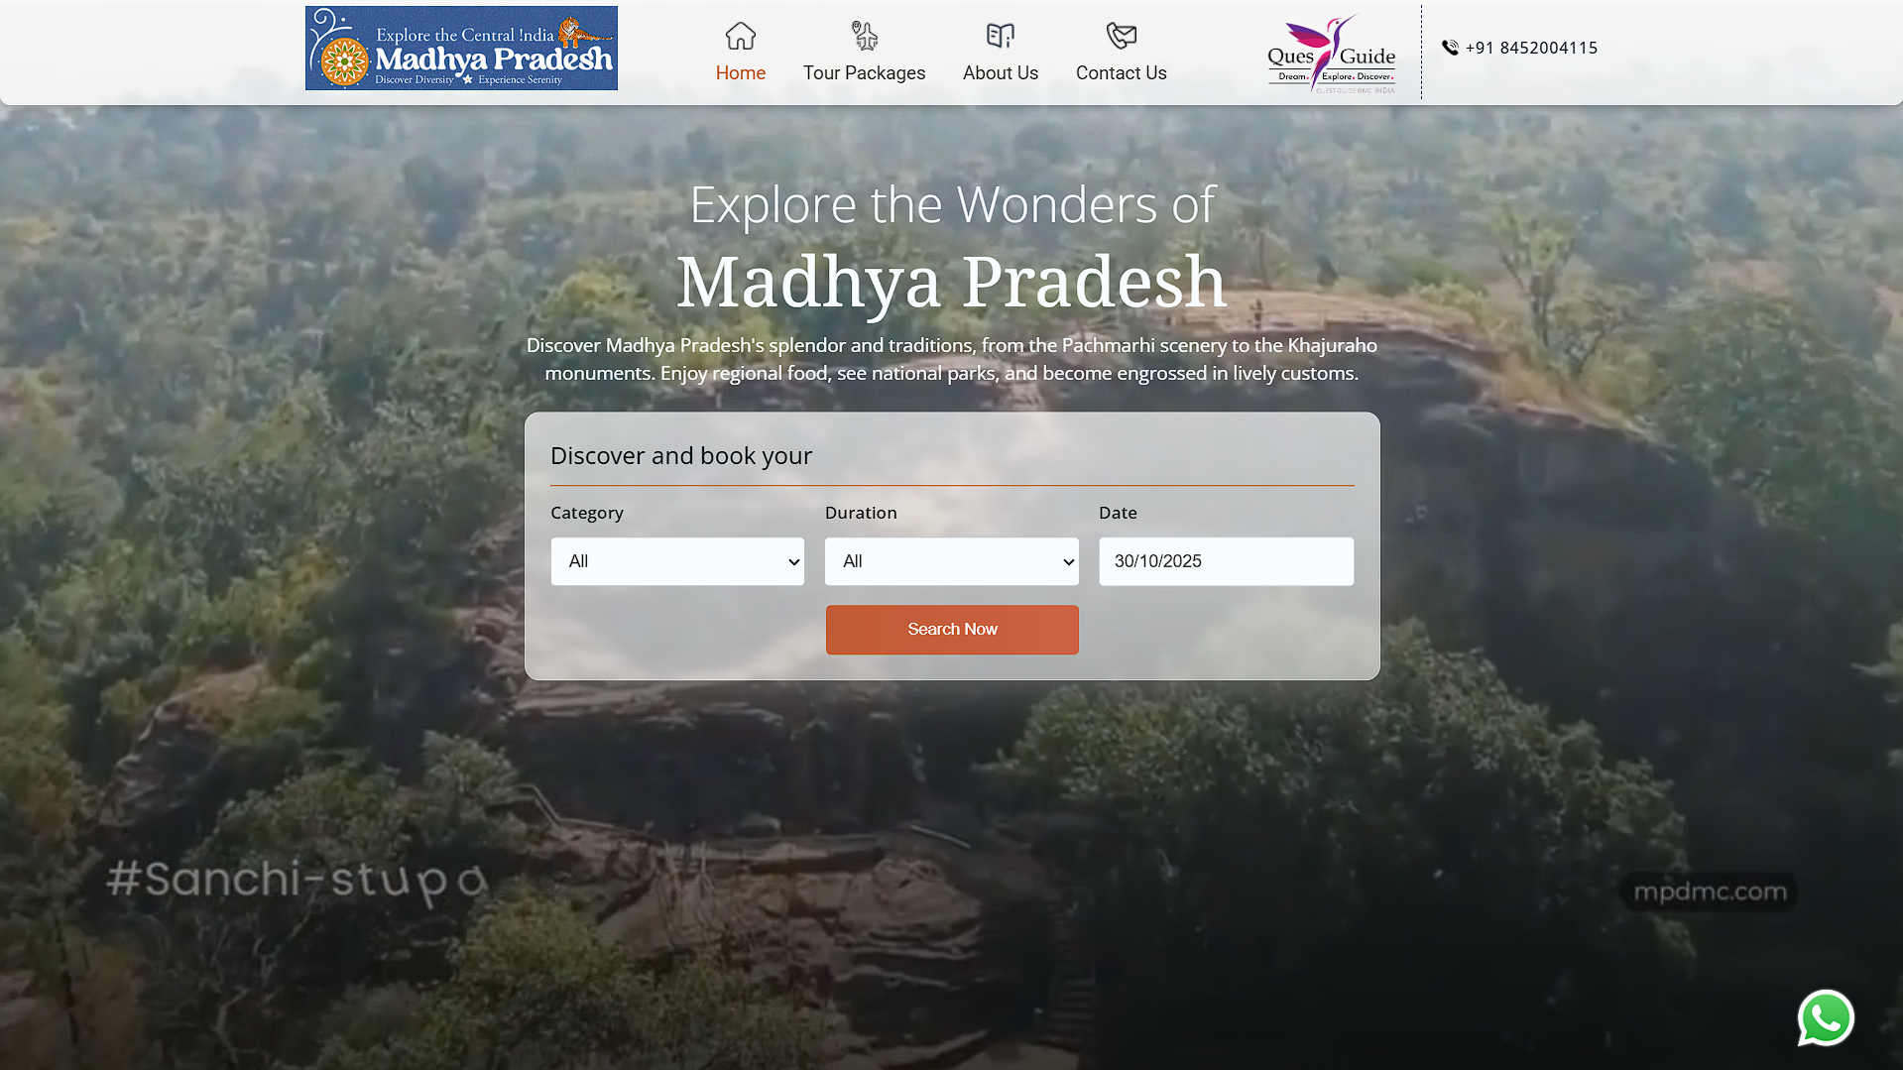Click the Madhya Pradesh hero heading
Viewport: 1903px width, 1070px height.
951,282
